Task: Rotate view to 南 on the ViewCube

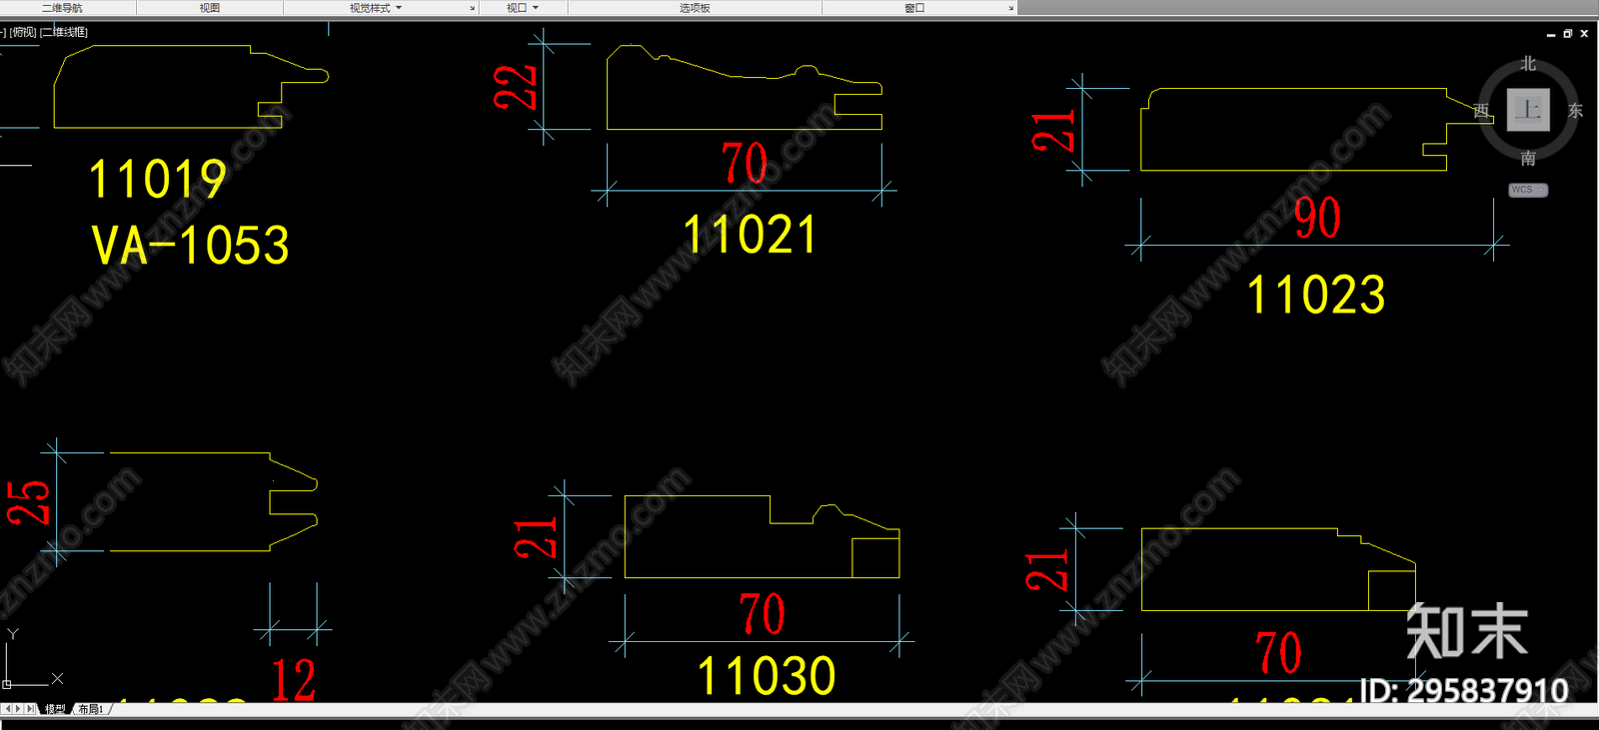Action: 1528,158
